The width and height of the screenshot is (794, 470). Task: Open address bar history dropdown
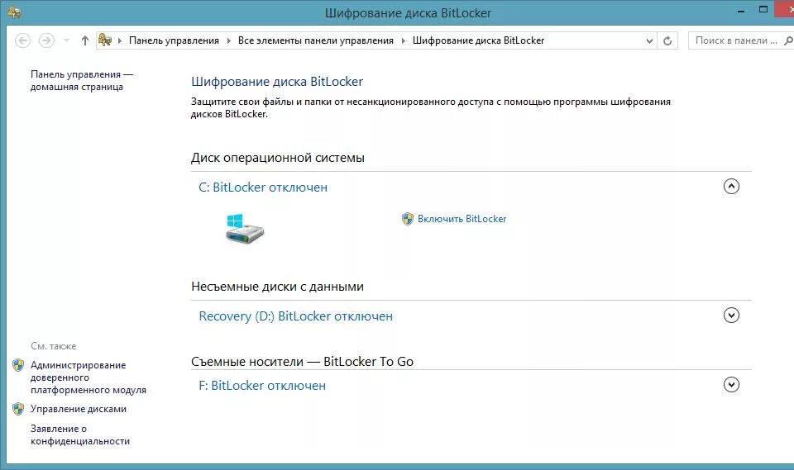(x=650, y=41)
